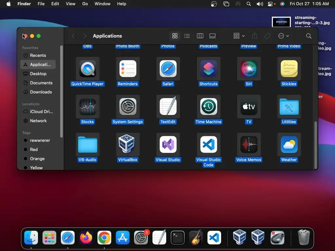Select the Utilities folder icon
Screen dimensions: 335x251
[289, 107]
